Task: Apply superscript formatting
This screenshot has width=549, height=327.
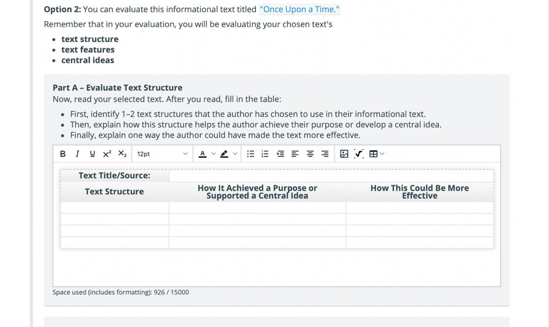Action: [107, 154]
